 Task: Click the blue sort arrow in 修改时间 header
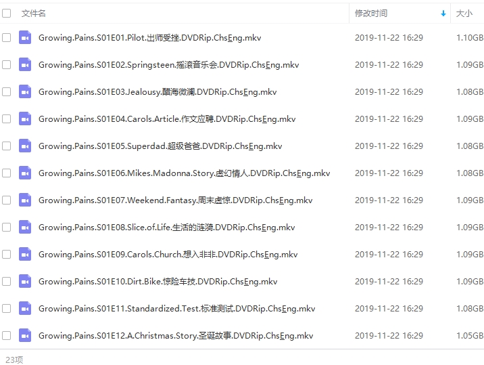point(443,14)
